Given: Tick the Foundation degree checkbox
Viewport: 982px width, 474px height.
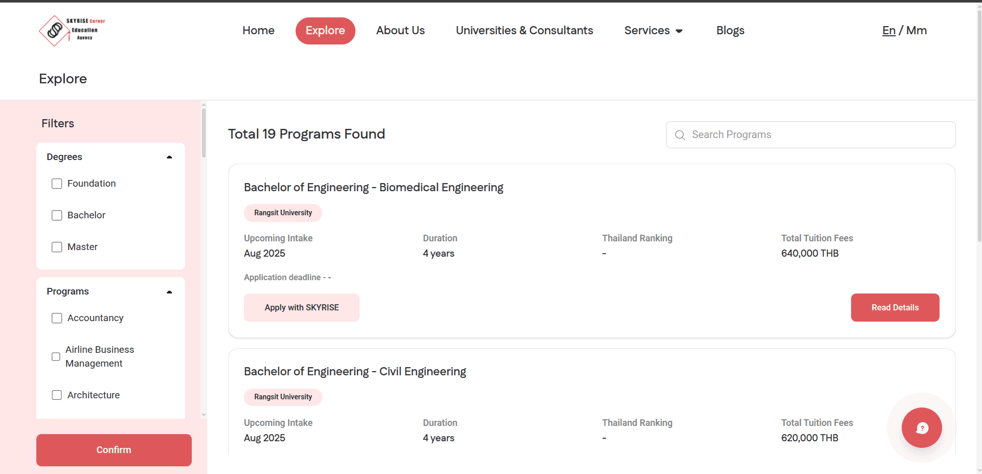Looking at the screenshot, I should pyautogui.click(x=57, y=184).
